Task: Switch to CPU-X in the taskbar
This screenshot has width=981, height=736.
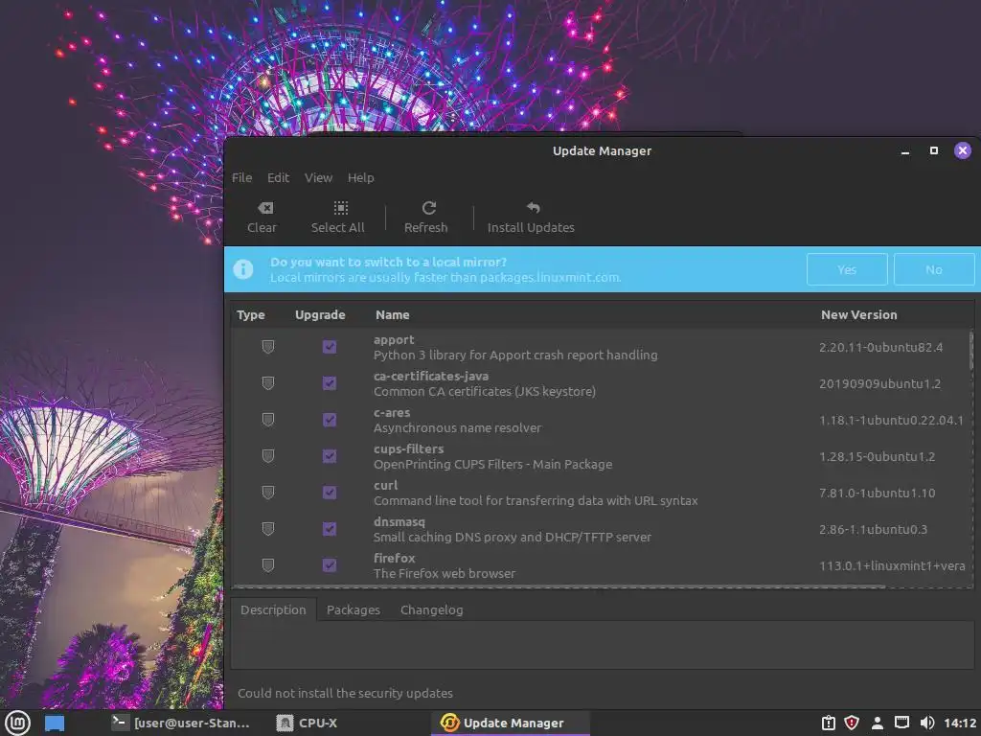Action: pos(308,723)
